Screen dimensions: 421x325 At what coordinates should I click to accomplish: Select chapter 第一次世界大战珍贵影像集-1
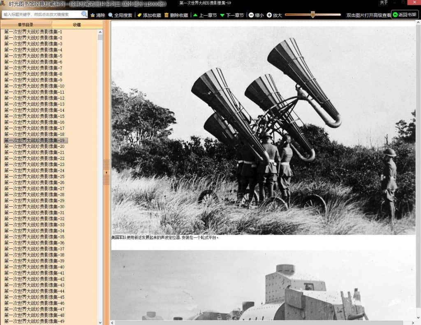pyautogui.click(x=33, y=32)
